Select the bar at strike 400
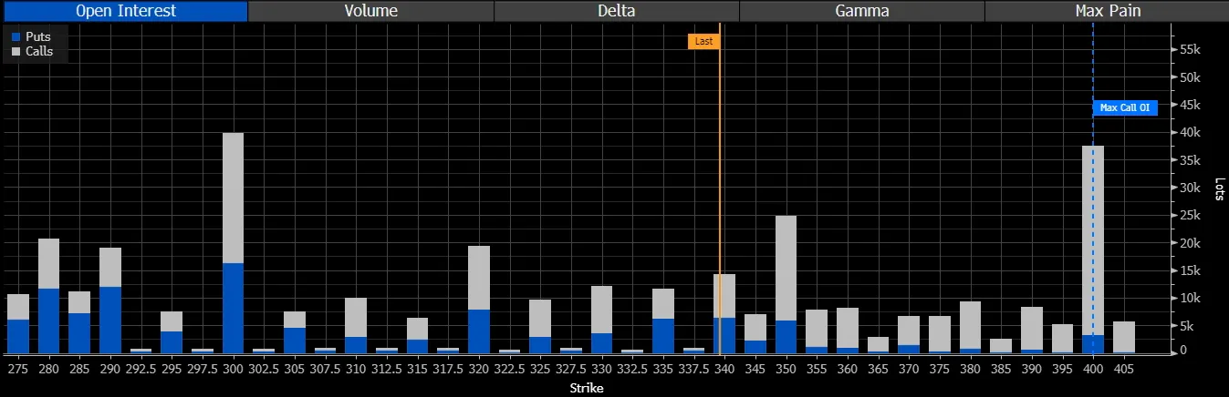The image size is (1229, 397). 1092,249
